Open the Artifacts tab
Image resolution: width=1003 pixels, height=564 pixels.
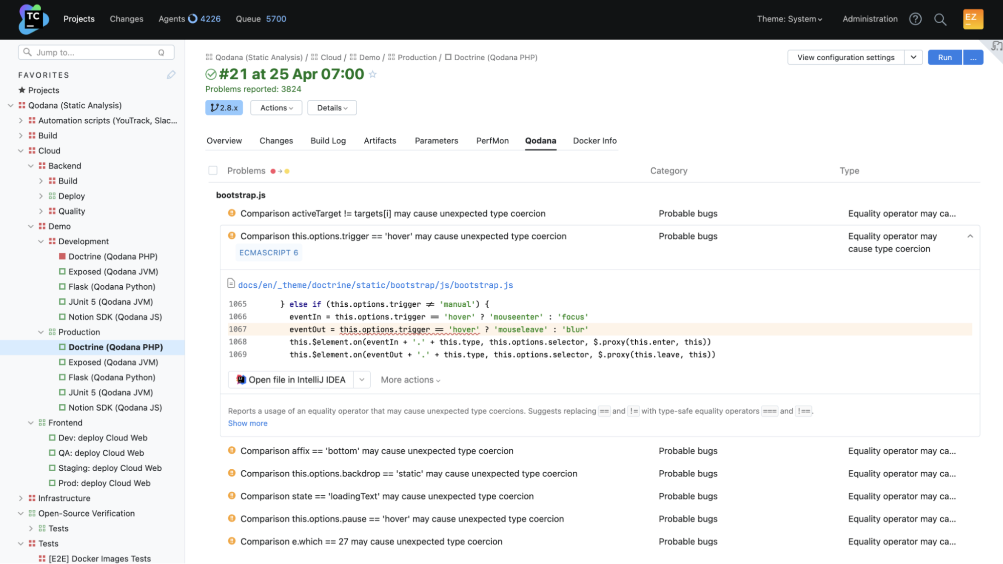coord(380,141)
